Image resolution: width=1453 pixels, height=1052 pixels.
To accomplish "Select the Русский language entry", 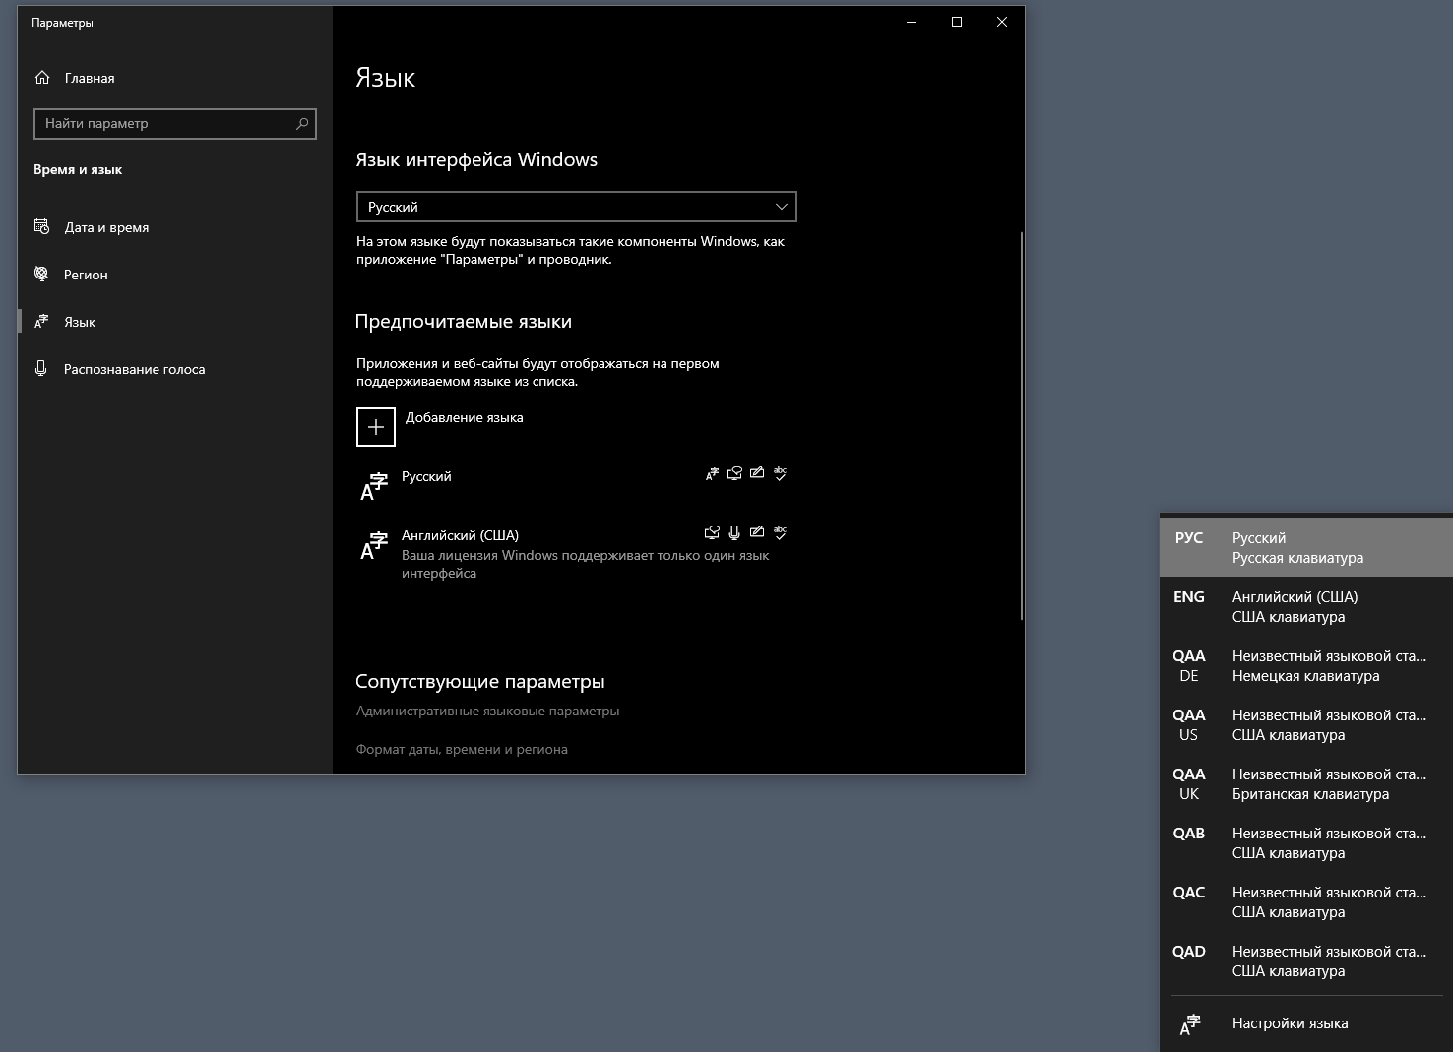I will point(576,485).
